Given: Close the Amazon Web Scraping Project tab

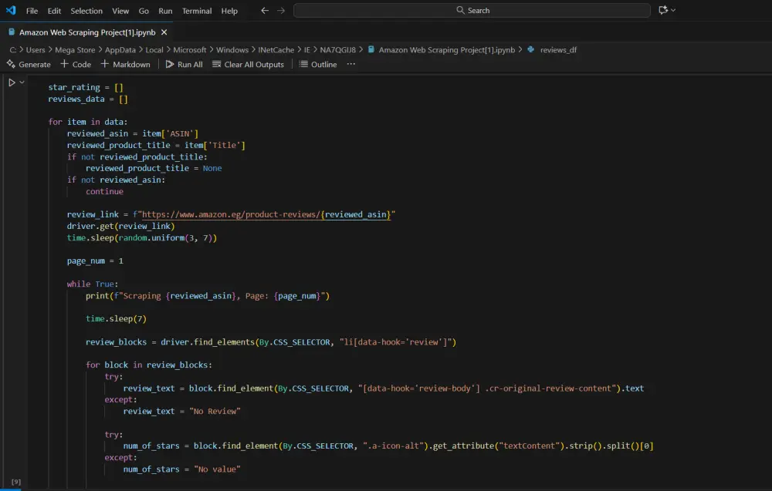Looking at the screenshot, I should tap(164, 32).
